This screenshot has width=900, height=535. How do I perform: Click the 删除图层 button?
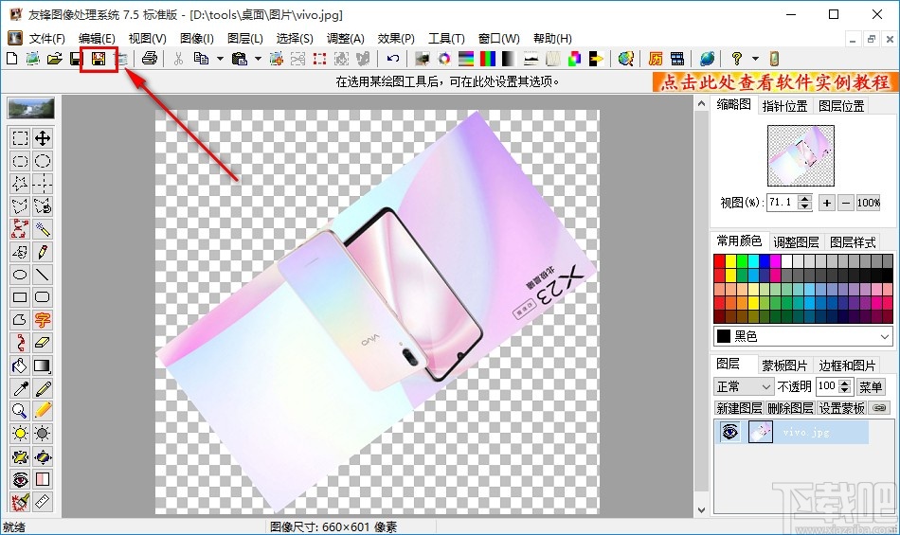pos(790,408)
